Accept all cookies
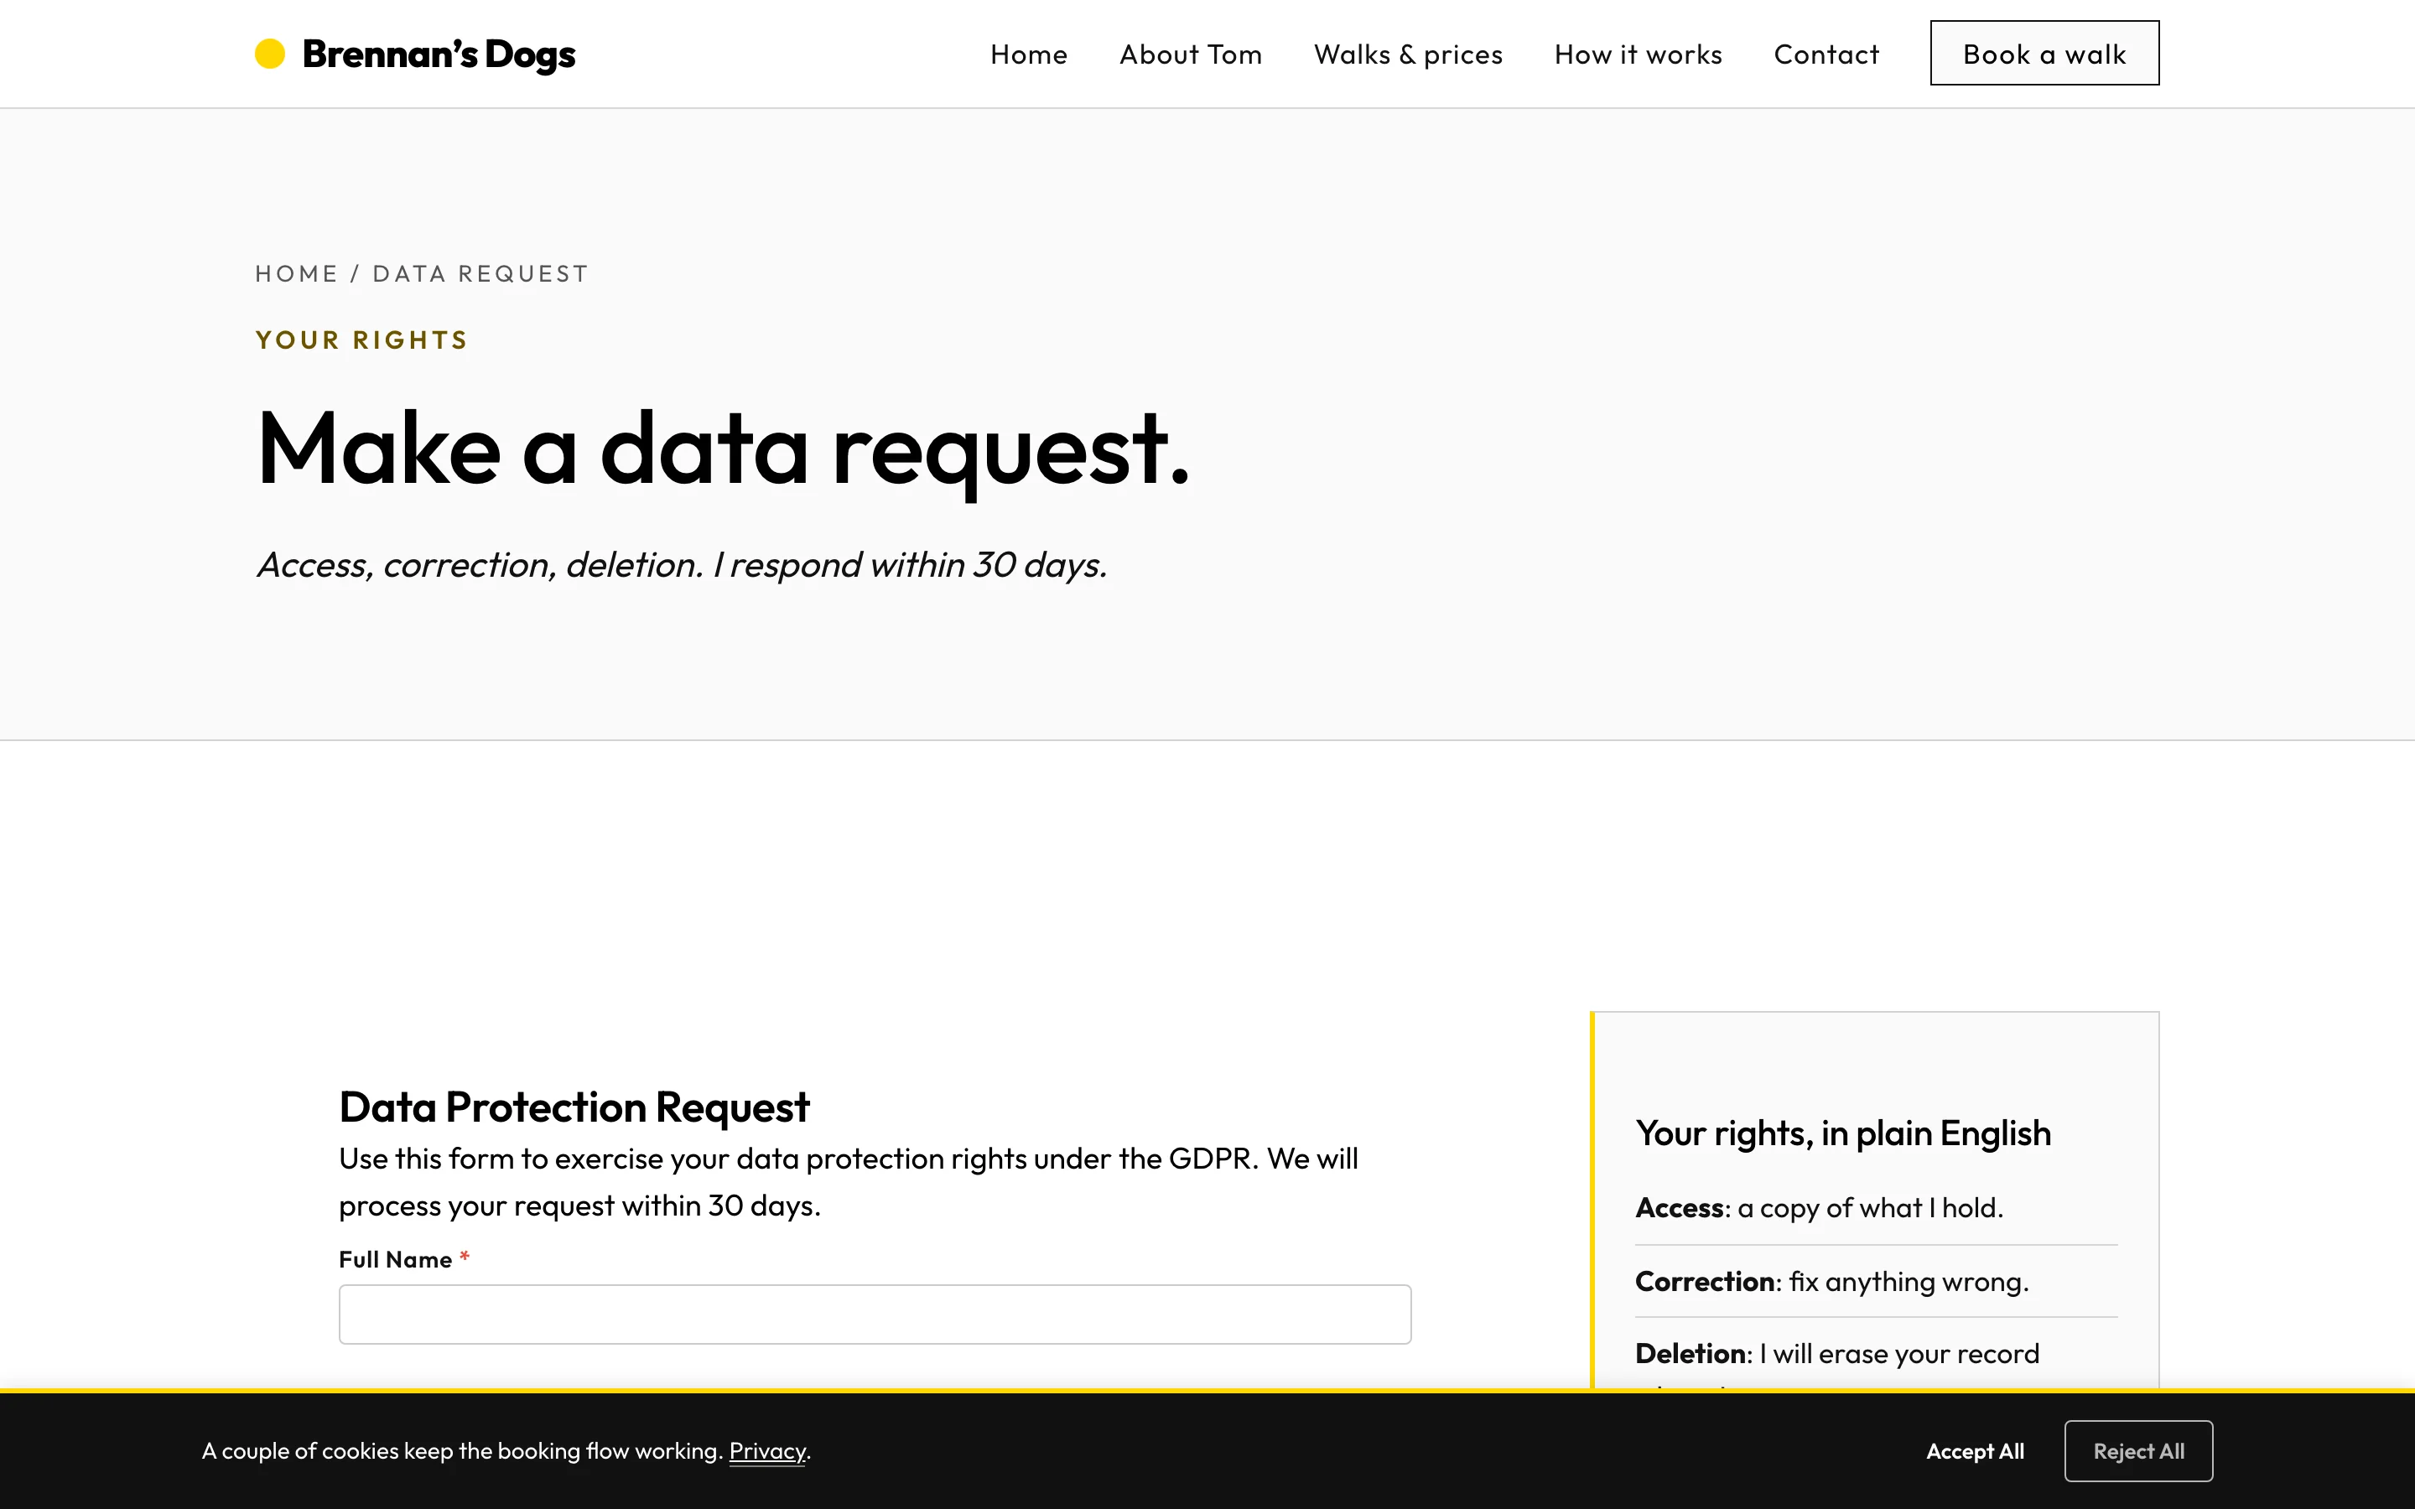 [x=1974, y=1451]
